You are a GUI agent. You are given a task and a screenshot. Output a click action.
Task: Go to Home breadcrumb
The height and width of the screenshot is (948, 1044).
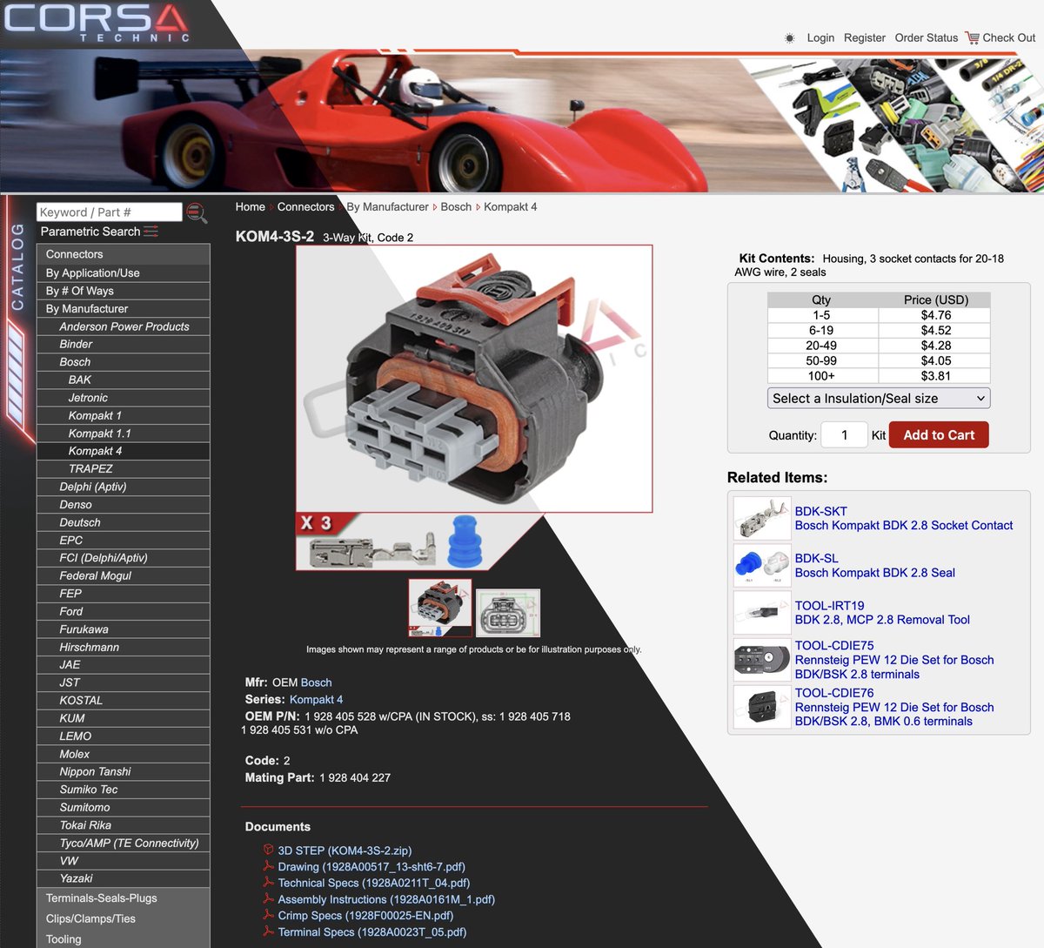[x=251, y=206]
